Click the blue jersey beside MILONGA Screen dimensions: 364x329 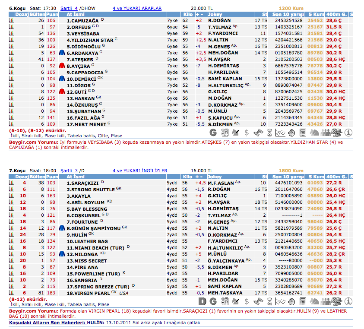point(62,254)
